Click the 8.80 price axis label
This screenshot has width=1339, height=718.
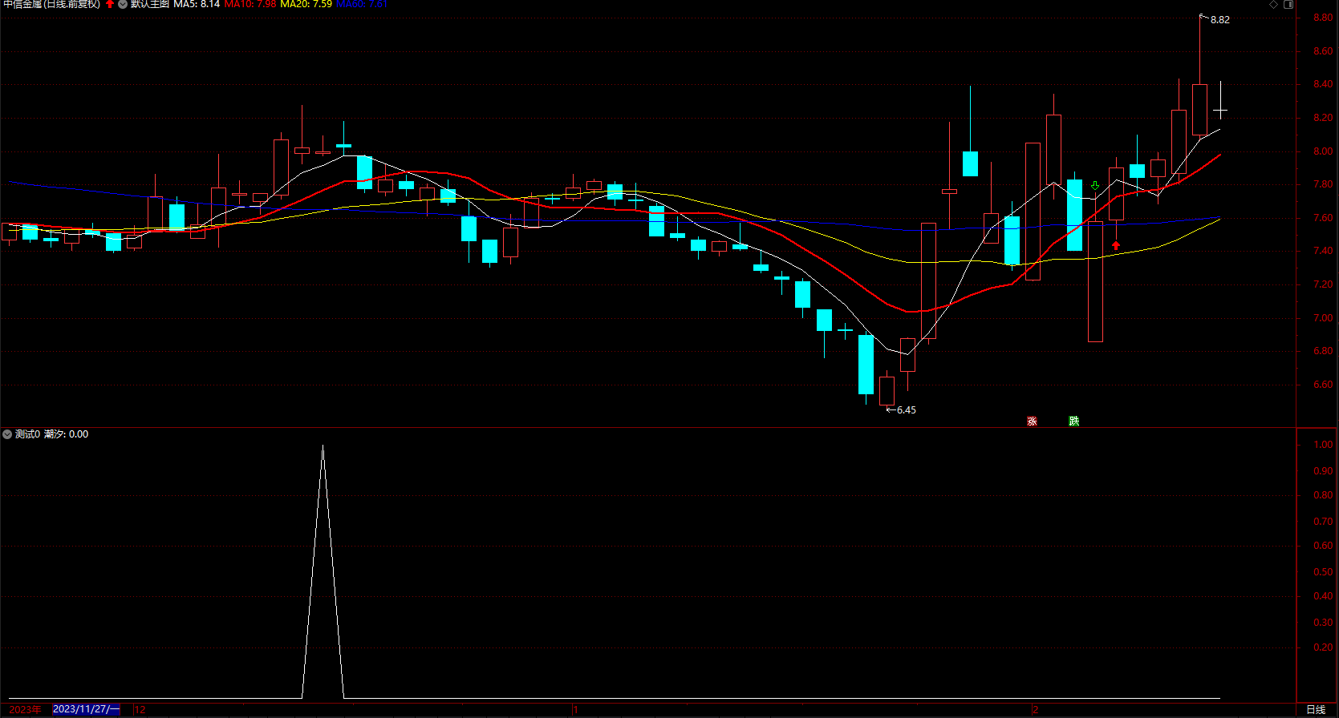(x=1323, y=18)
